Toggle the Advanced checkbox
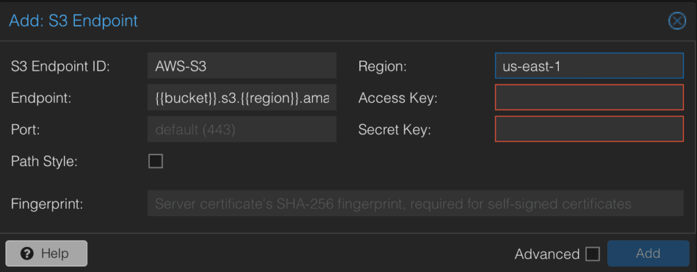 (593, 254)
